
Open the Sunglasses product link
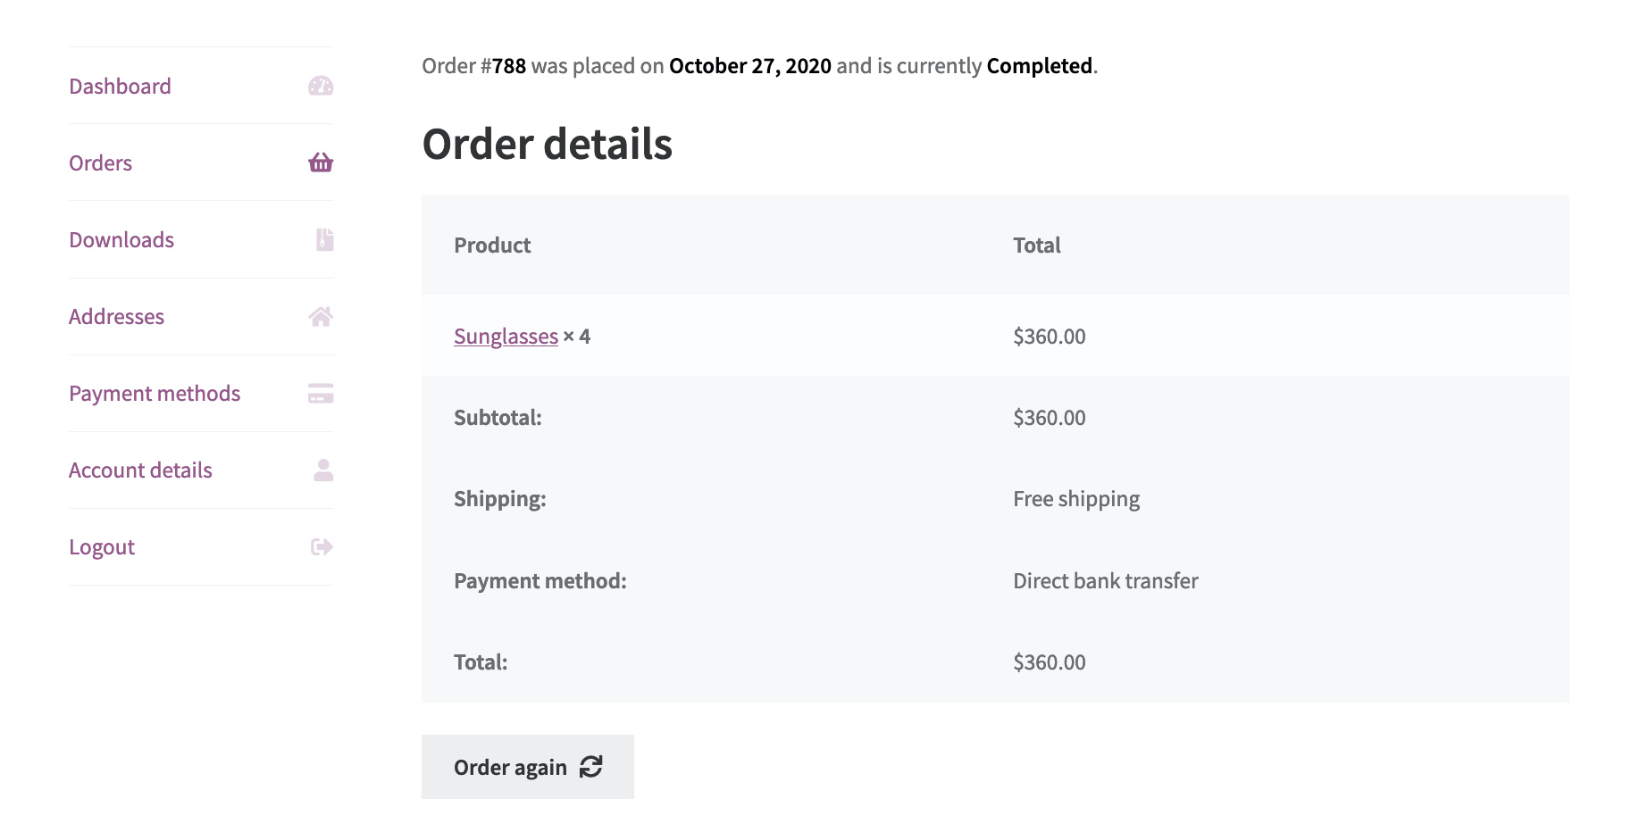506,337
